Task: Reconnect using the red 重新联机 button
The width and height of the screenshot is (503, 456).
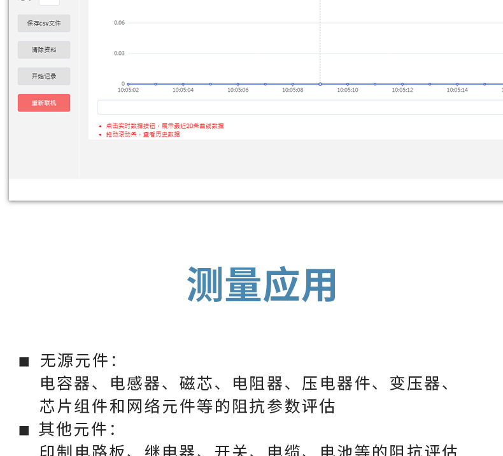Action: tap(44, 103)
